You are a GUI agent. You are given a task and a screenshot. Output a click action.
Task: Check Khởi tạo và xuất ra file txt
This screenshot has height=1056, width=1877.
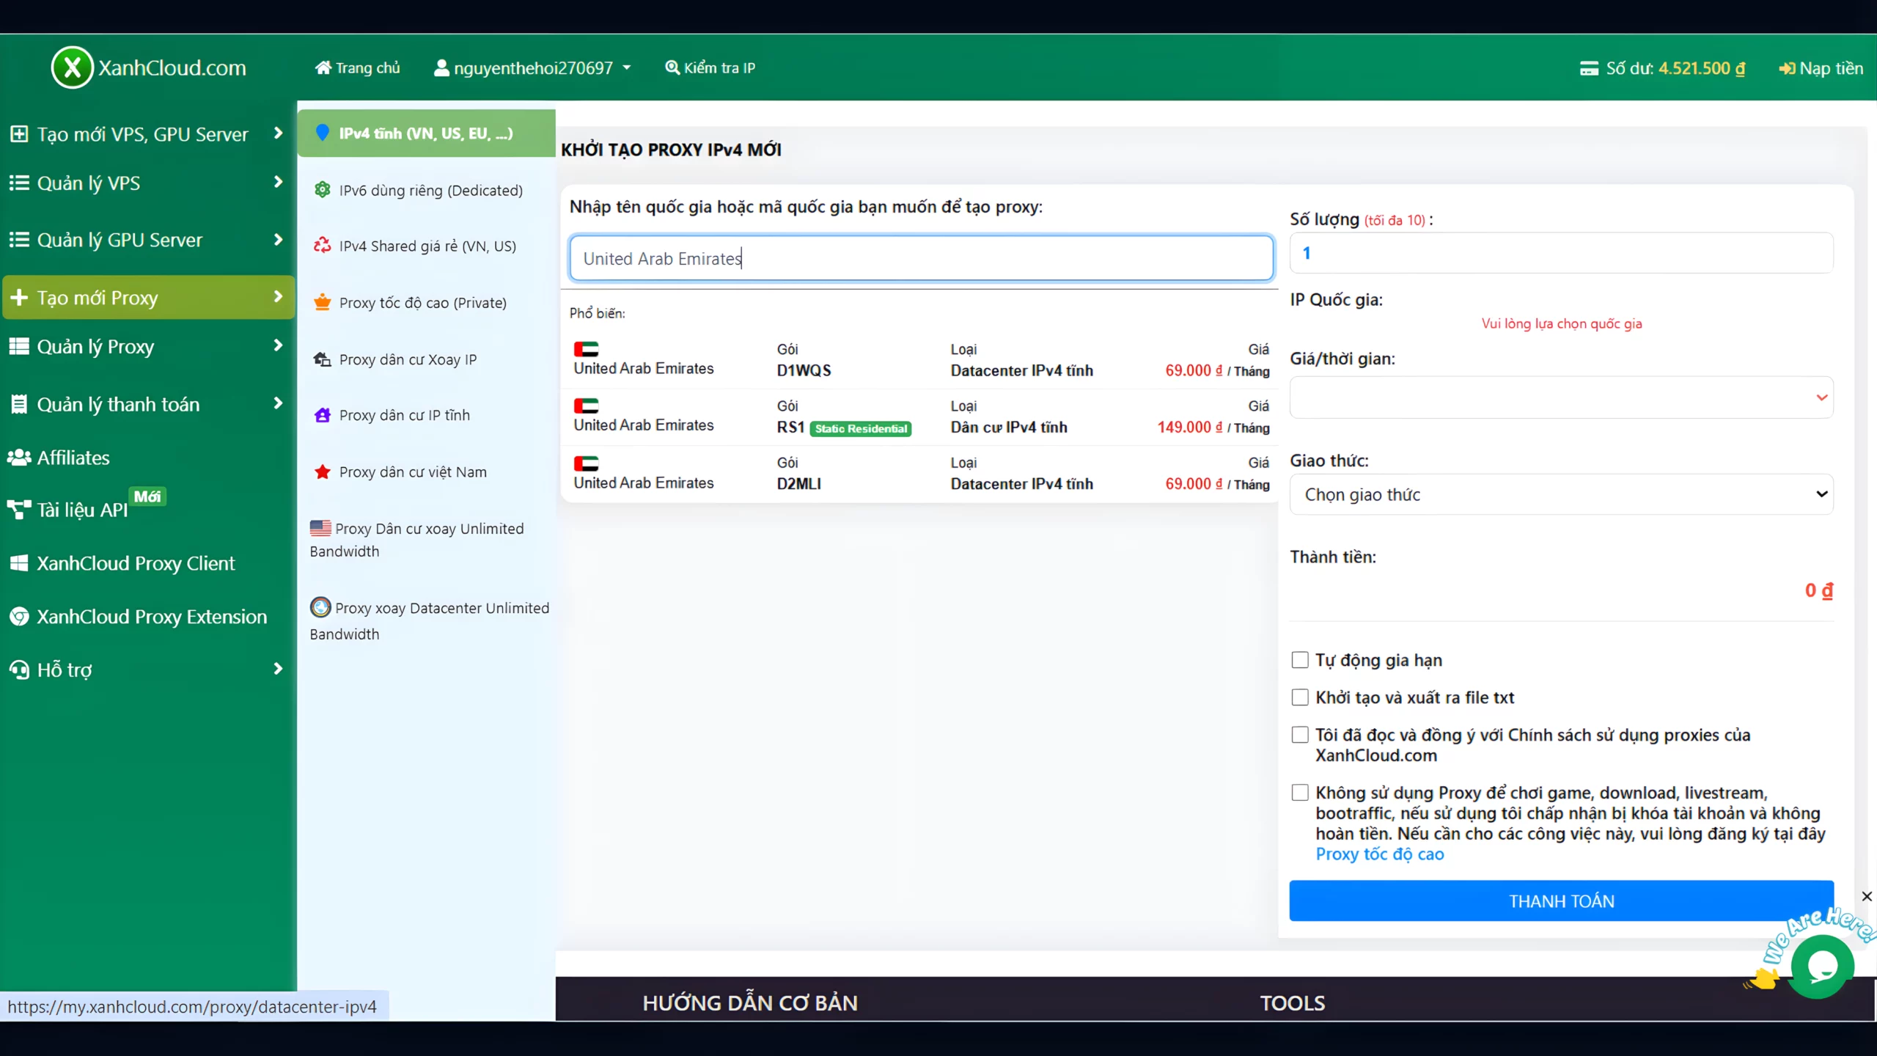click(x=1300, y=697)
